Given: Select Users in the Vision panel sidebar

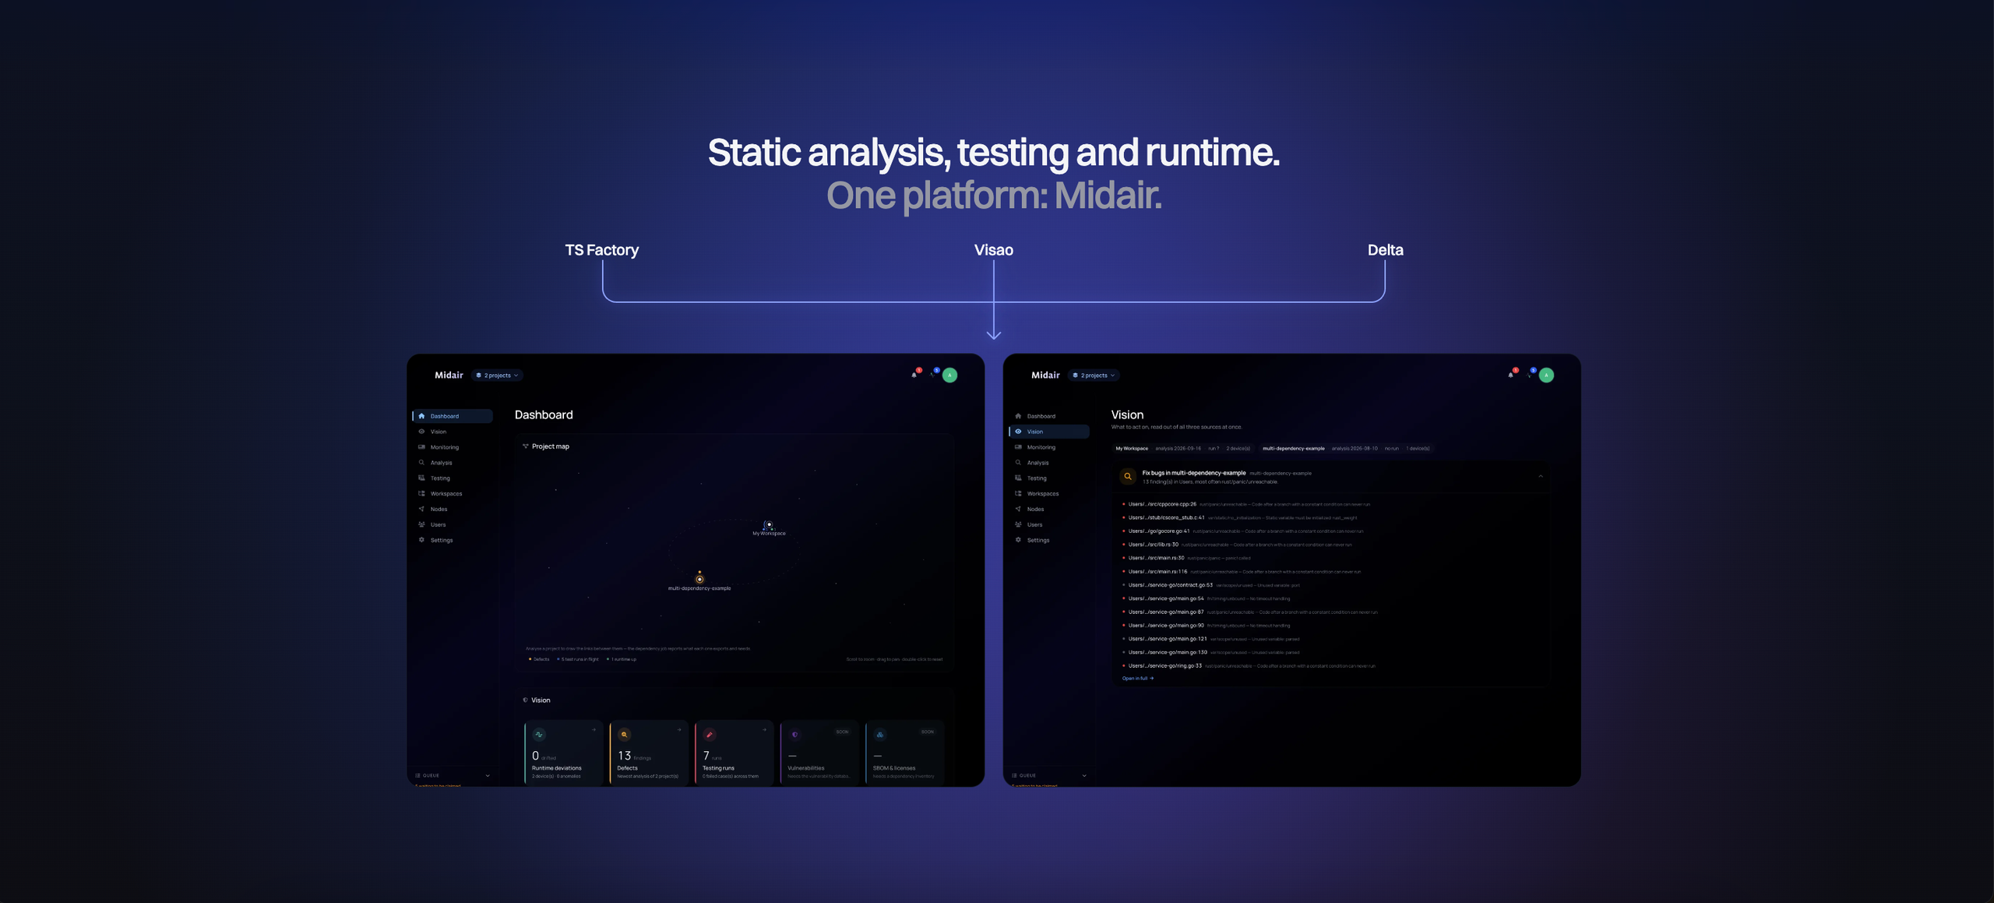Looking at the screenshot, I should [1049, 525].
